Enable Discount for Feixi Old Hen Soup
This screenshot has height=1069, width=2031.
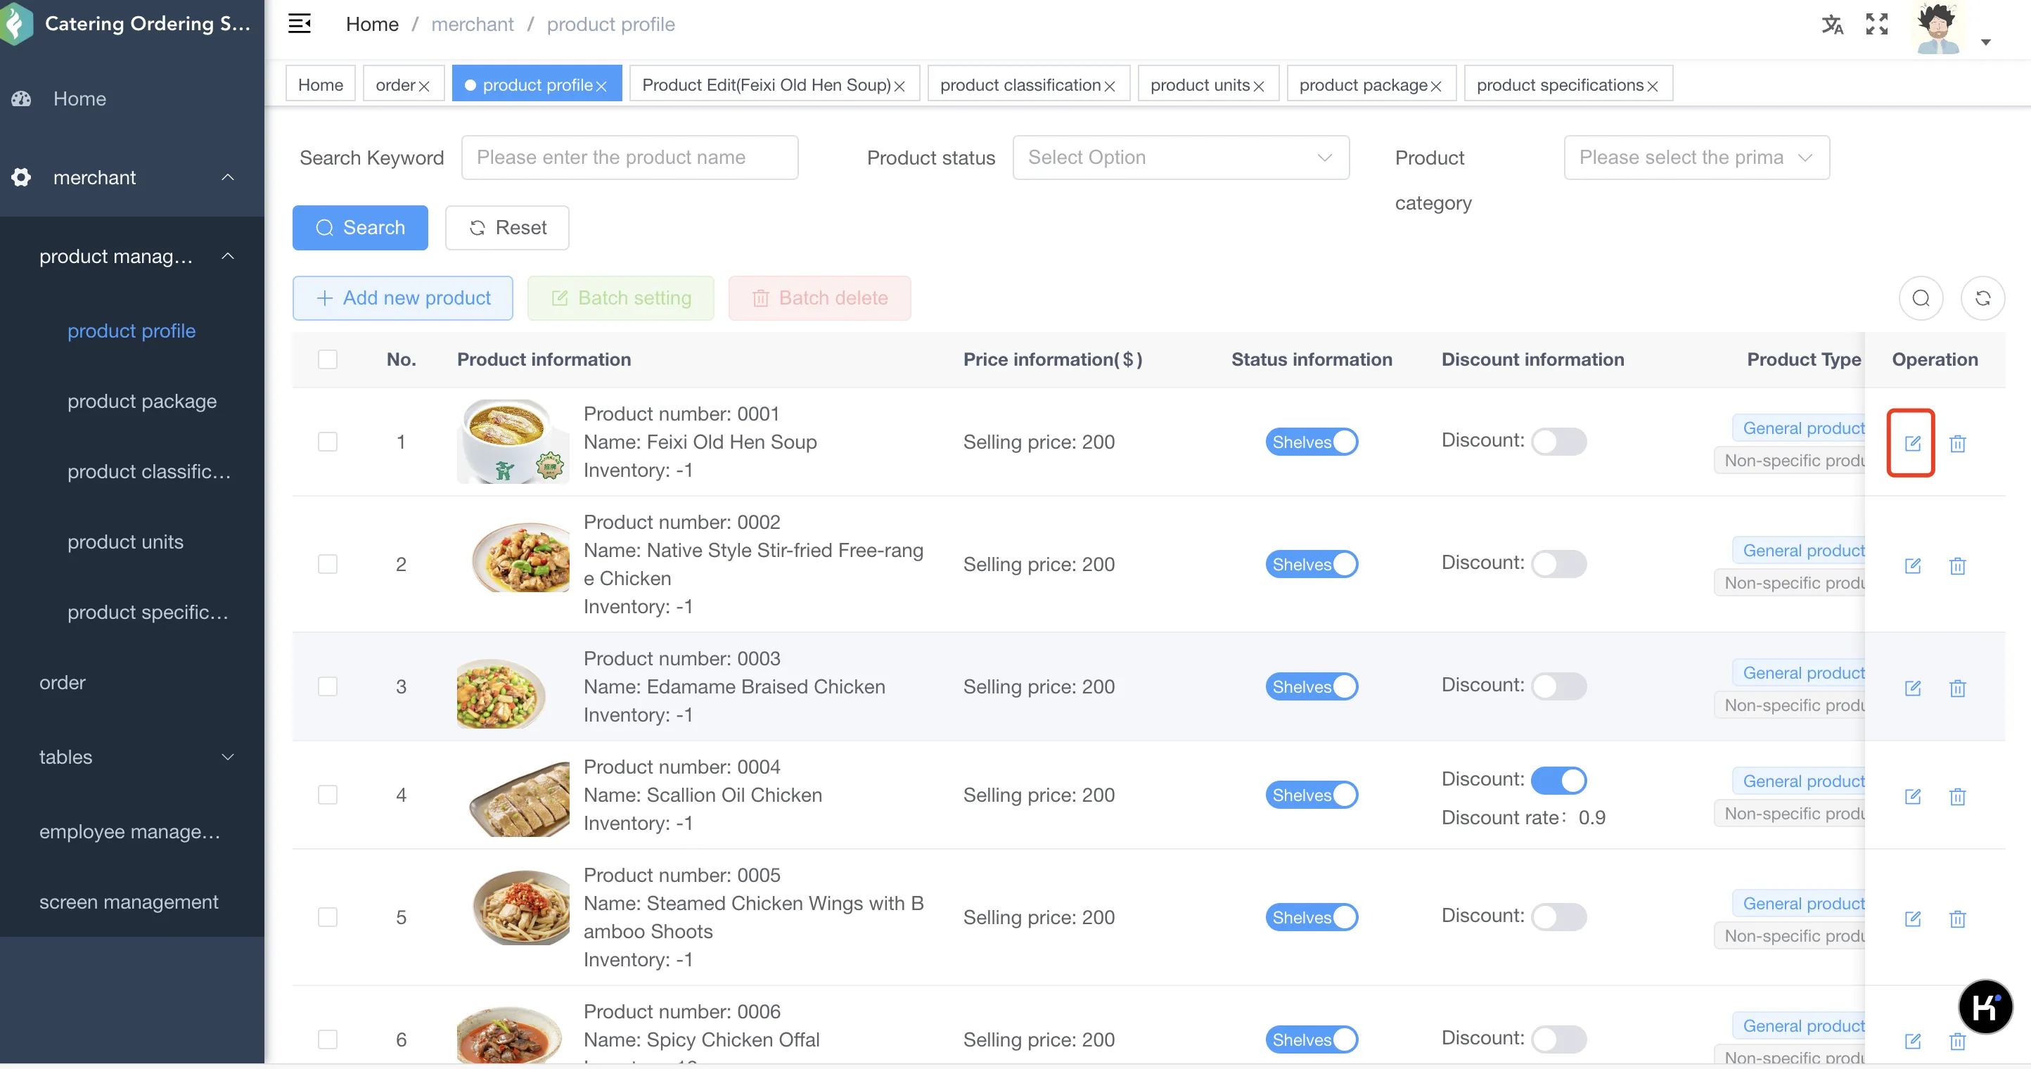tap(1558, 442)
